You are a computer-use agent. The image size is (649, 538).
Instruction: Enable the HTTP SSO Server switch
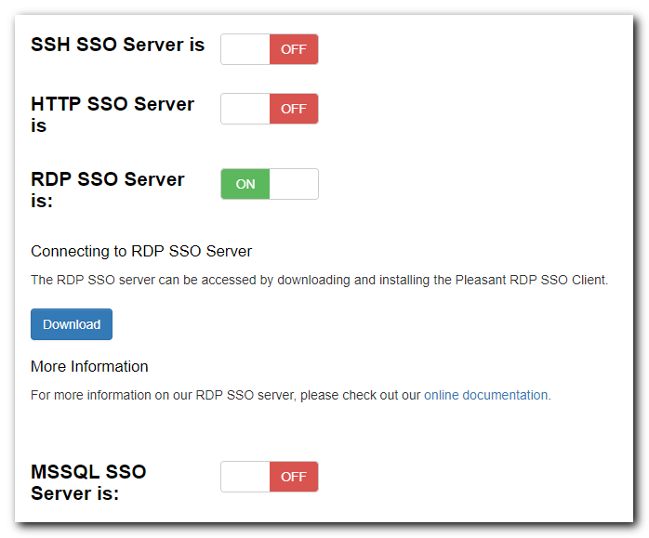point(270,109)
